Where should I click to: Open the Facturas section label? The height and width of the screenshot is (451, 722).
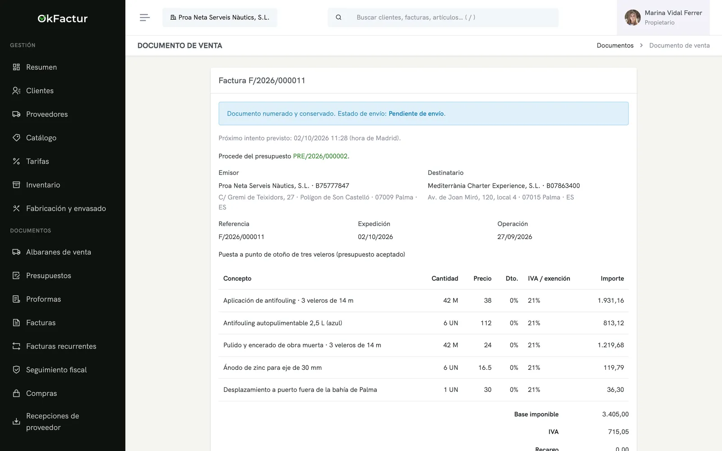(41, 322)
